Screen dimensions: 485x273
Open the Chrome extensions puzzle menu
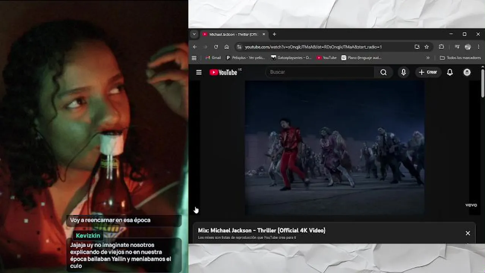click(x=441, y=47)
